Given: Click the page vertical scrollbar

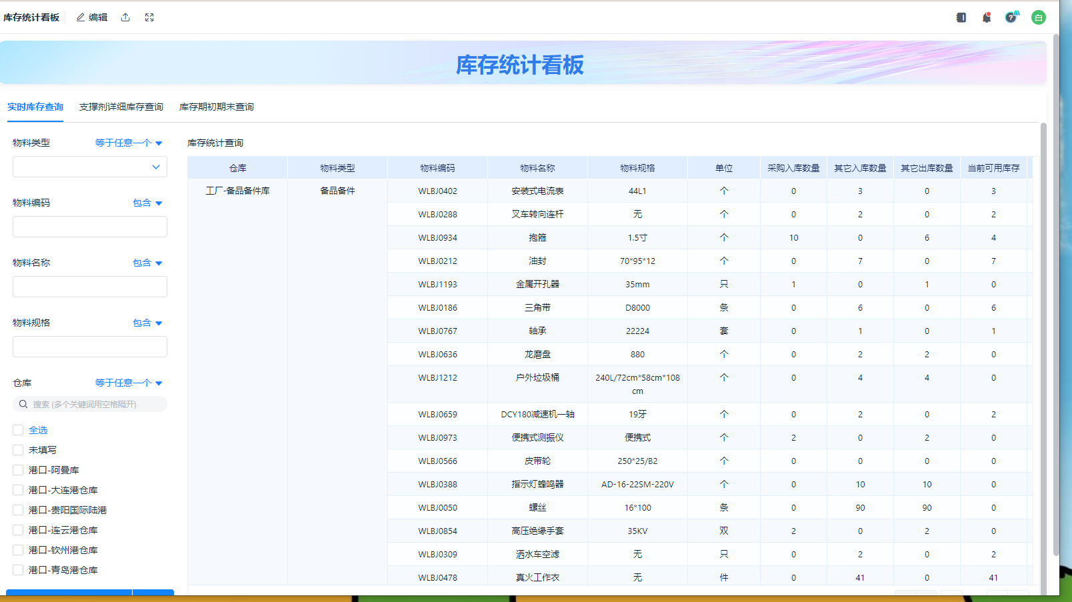Looking at the screenshot, I should 1056,293.
